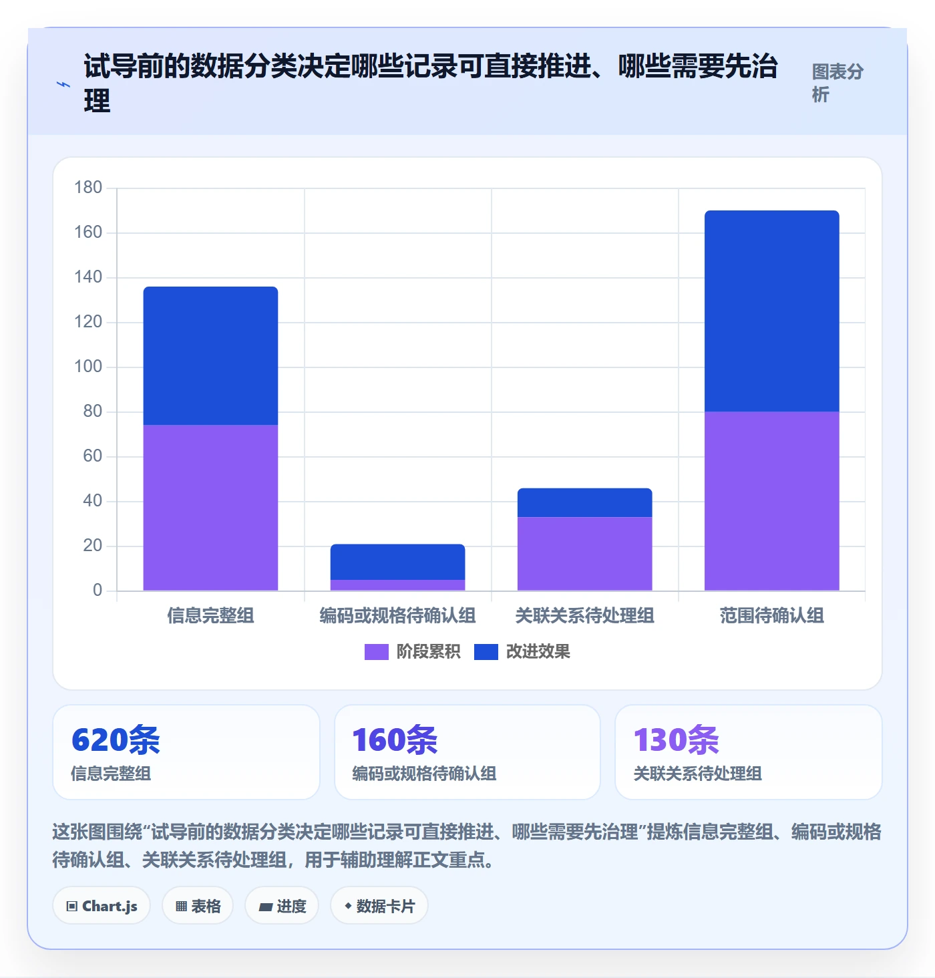Click the diamond icon in 数据卡片 chip
Viewport: 935px width, 978px height.
coord(348,906)
